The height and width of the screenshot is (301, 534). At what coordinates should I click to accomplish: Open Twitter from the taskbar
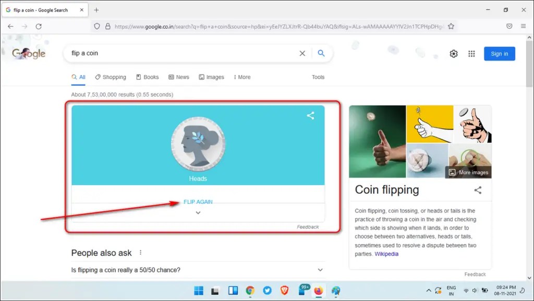pos(267,291)
